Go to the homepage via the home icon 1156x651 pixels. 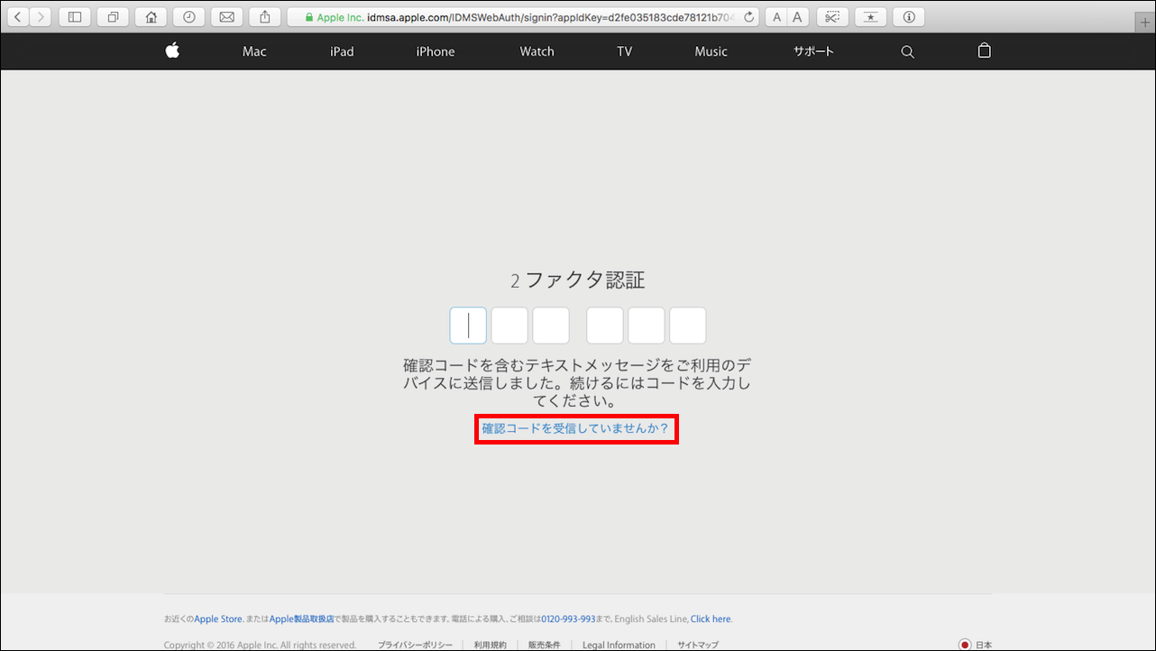point(151,15)
